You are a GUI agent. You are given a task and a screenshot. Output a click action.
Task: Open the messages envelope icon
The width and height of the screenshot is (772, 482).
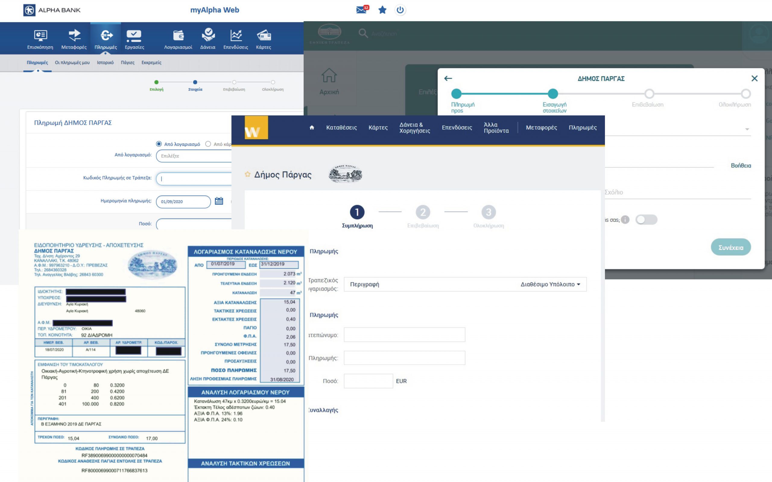tap(361, 10)
